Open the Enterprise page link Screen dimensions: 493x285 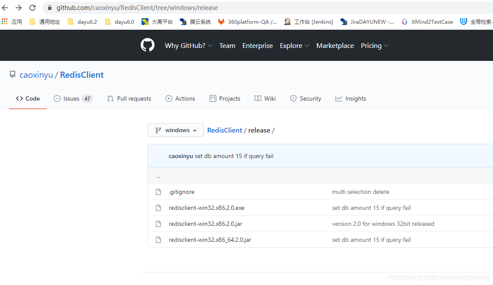click(x=258, y=46)
